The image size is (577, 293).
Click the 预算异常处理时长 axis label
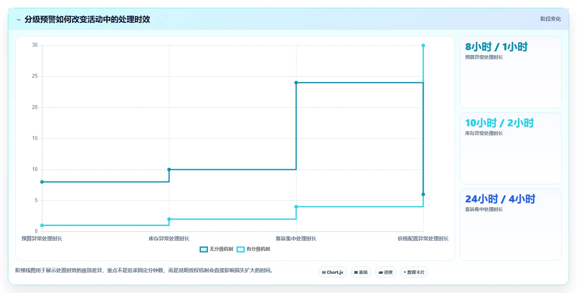pyautogui.click(x=42, y=238)
